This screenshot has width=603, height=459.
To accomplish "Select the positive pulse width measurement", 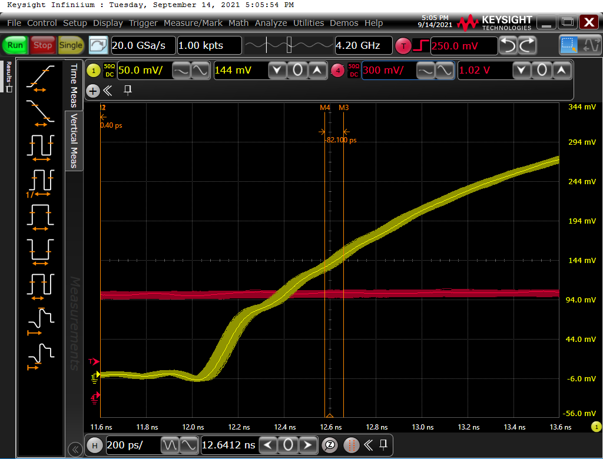I will [x=40, y=215].
